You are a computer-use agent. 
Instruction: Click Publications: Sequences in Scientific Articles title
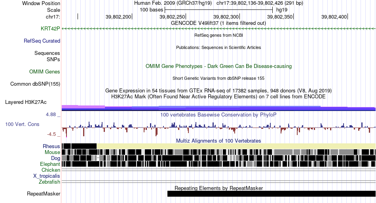[218, 48]
